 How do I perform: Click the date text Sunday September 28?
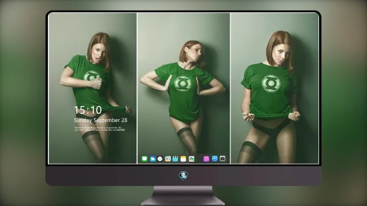click(x=101, y=120)
